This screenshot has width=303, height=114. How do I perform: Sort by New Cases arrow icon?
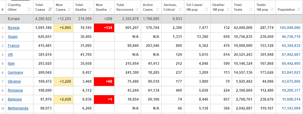[x=69, y=10]
